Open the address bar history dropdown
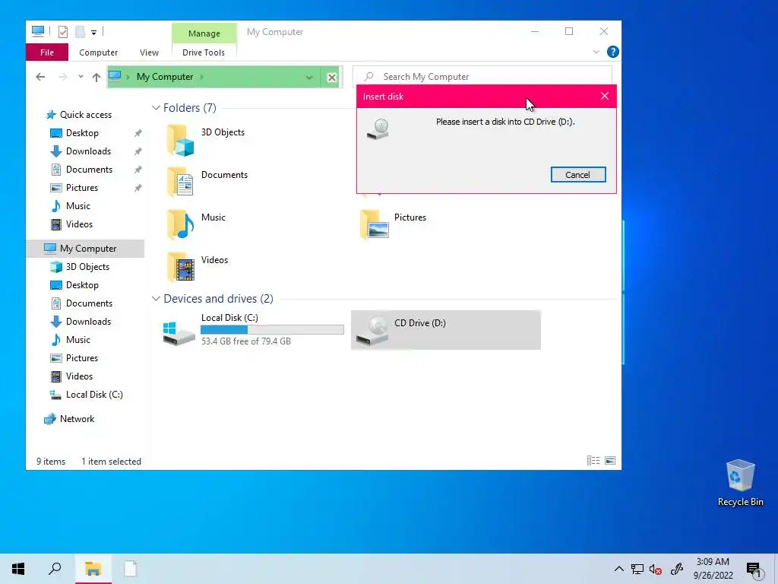 click(309, 78)
